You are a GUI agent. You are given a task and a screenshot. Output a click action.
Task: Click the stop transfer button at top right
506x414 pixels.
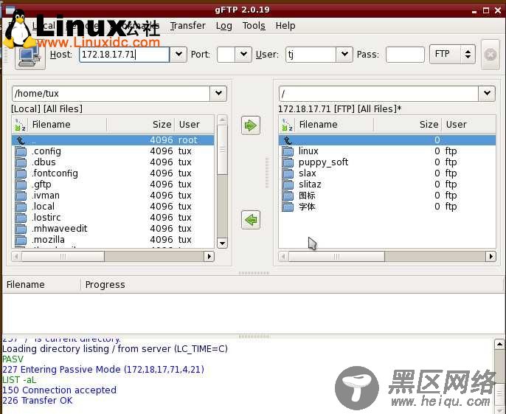coord(491,55)
